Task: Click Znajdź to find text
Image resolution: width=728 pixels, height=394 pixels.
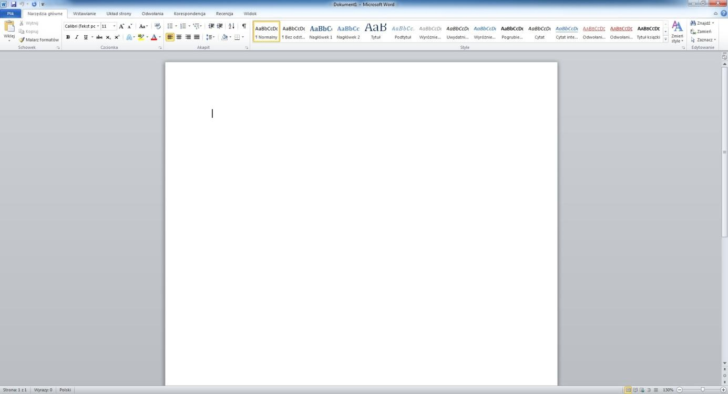Action: click(x=702, y=23)
